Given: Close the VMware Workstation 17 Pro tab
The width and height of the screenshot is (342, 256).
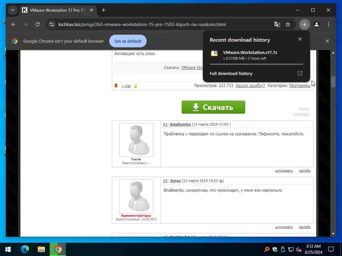Looking at the screenshot, I should (92, 10).
